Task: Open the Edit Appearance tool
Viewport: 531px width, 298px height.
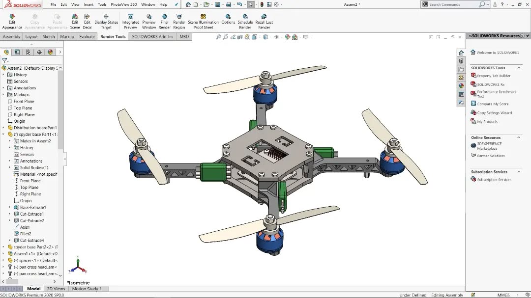Action: point(12,22)
